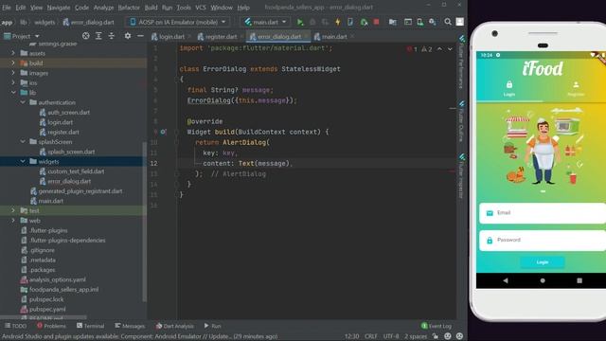Open the Terminal tool window
This screenshot has width=606, height=341.
click(x=91, y=326)
